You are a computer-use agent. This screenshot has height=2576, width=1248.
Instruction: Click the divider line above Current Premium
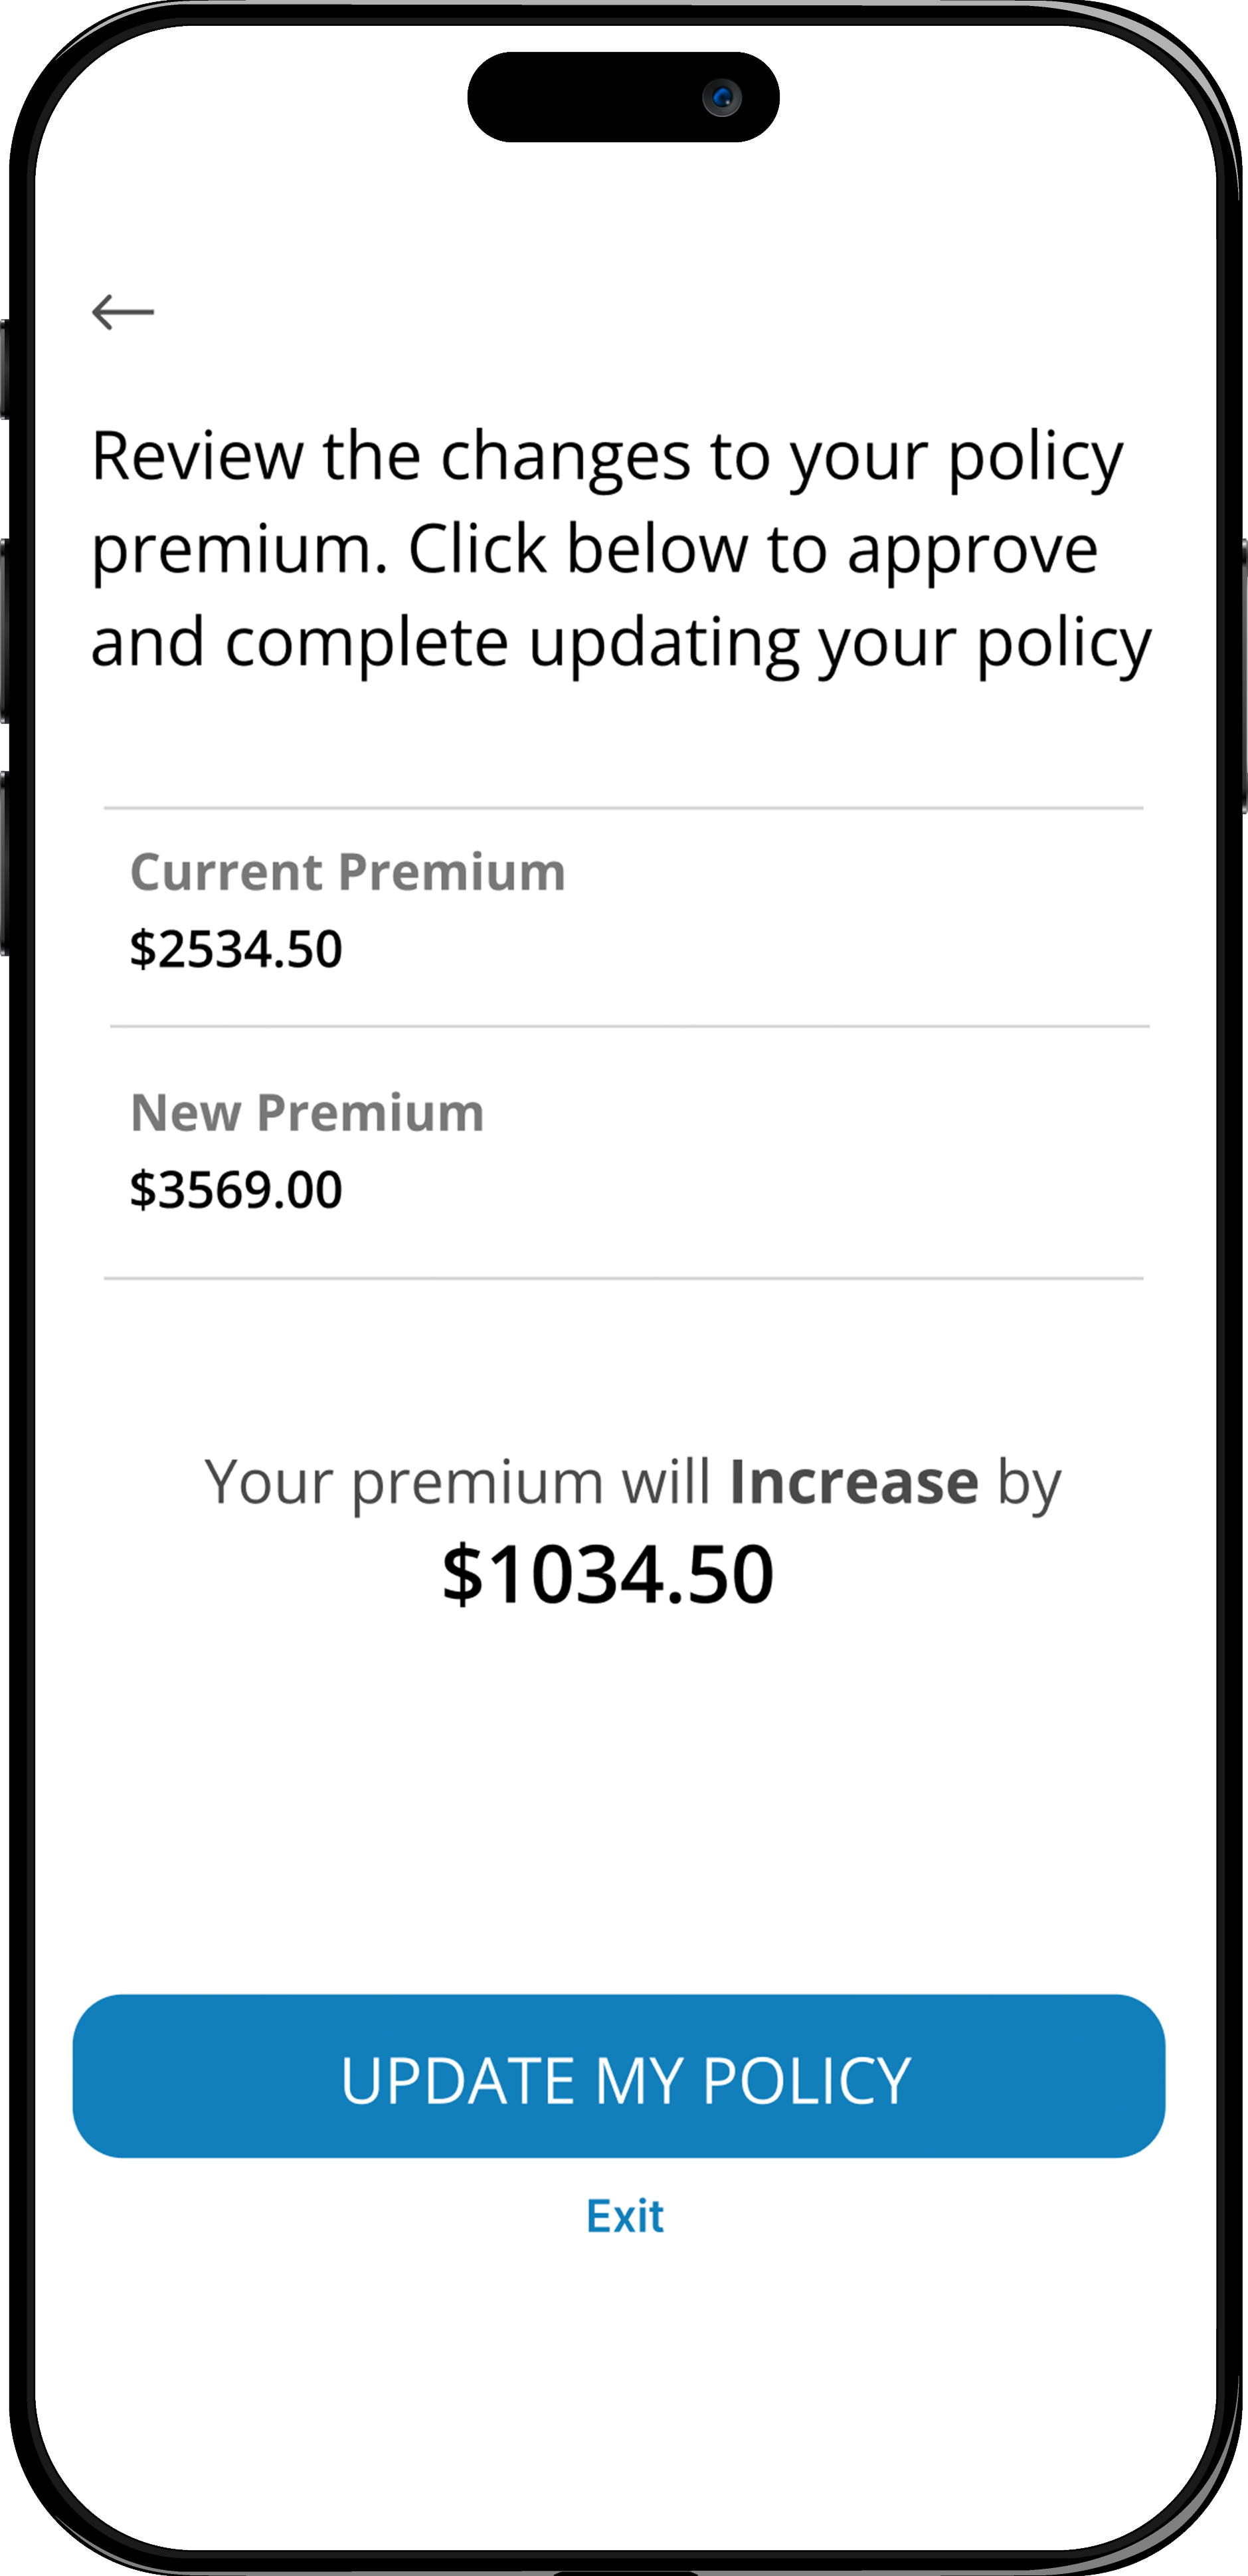tap(624, 808)
